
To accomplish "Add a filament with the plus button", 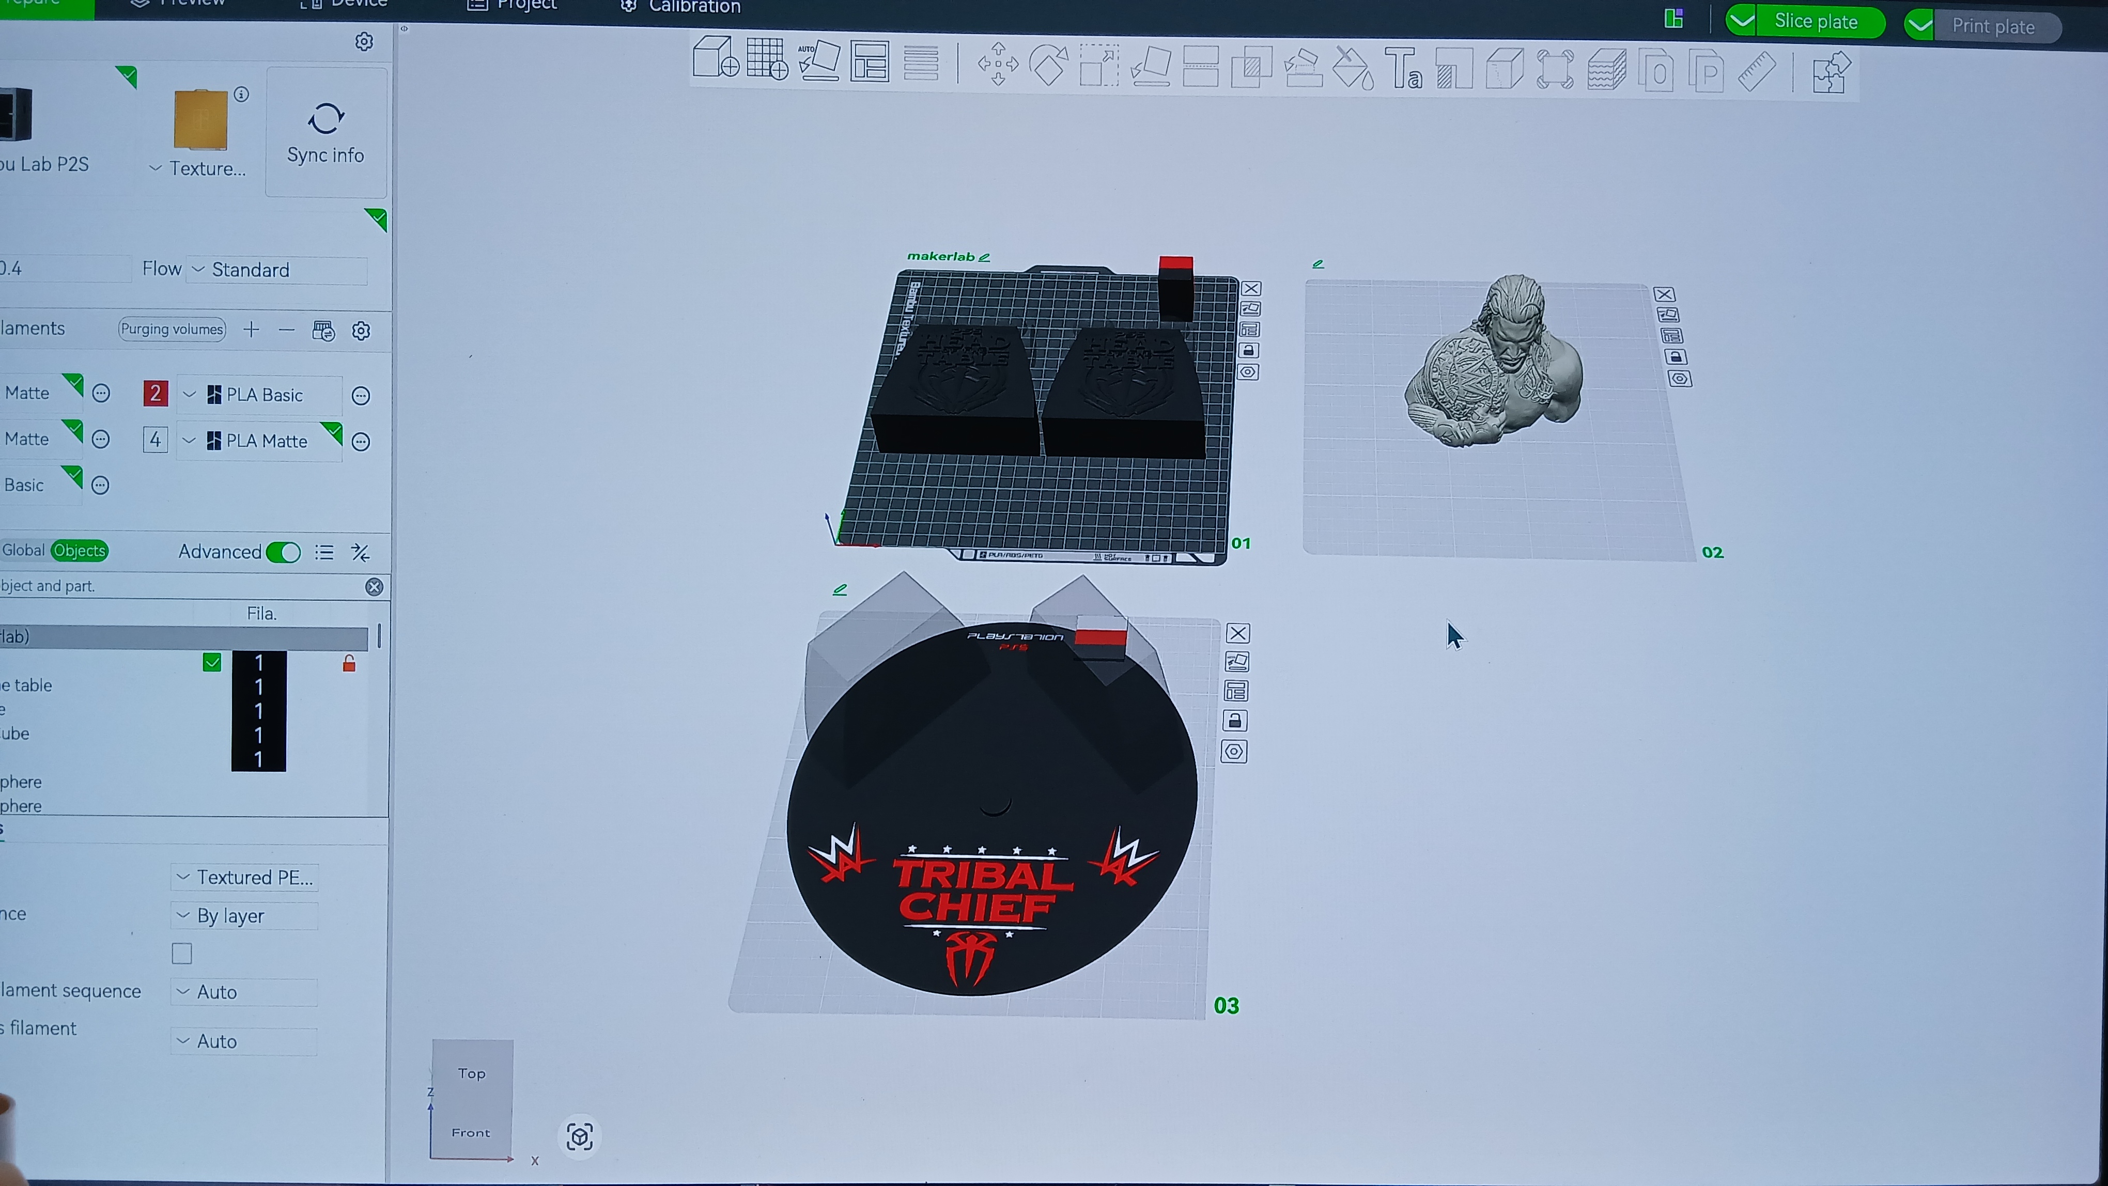I will (251, 330).
